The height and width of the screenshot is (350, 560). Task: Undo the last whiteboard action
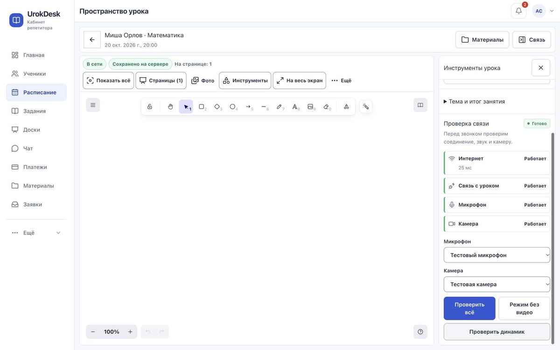pos(148,332)
